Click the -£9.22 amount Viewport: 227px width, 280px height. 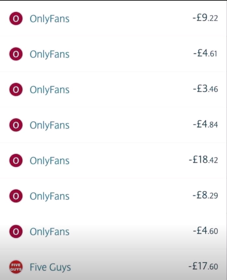pos(205,18)
